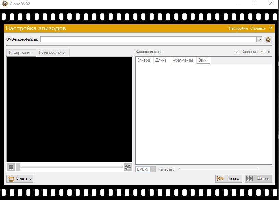Click the question mark help icon
279x200 pixels.
click(x=271, y=28)
